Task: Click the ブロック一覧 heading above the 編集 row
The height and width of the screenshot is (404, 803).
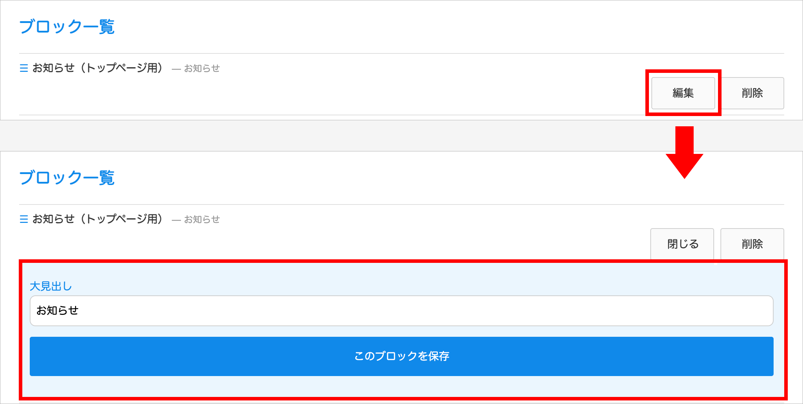Action: tap(67, 27)
